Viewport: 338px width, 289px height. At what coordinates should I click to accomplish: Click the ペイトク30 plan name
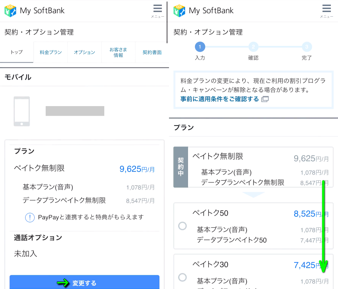pos(210,264)
